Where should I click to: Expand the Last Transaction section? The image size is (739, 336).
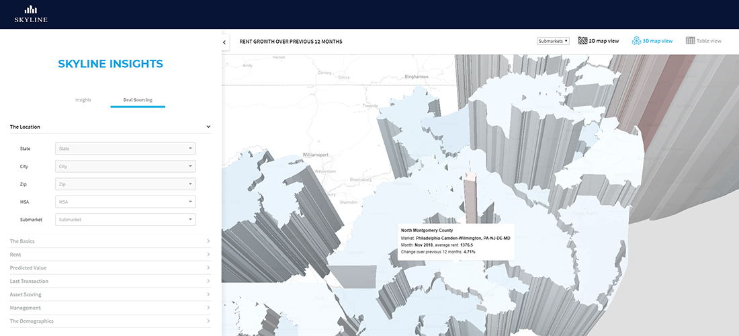(x=110, y=281)
